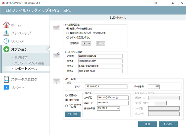
Task: Click the Support info icon
Action: [x=6, y=87]
